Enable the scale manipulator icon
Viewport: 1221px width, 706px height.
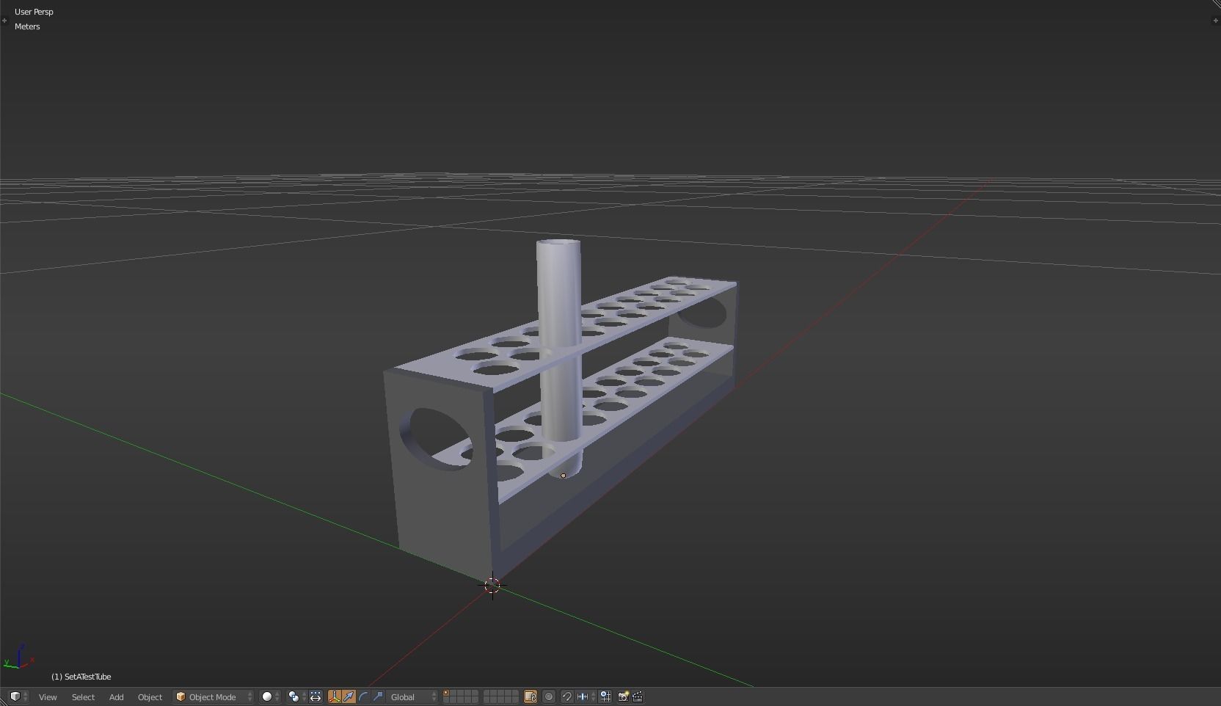tap(378, 696)
